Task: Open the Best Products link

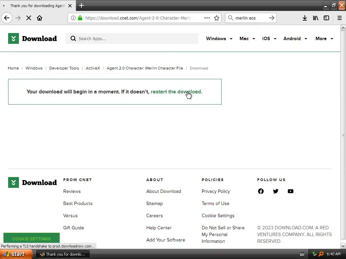Action: coord(78,203)
